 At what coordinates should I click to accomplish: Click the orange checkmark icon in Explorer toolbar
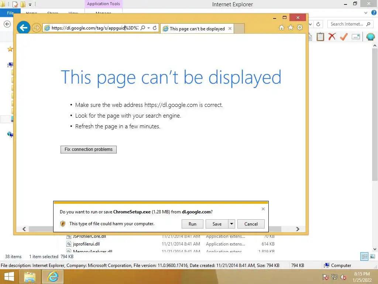(x=344, y=37)
